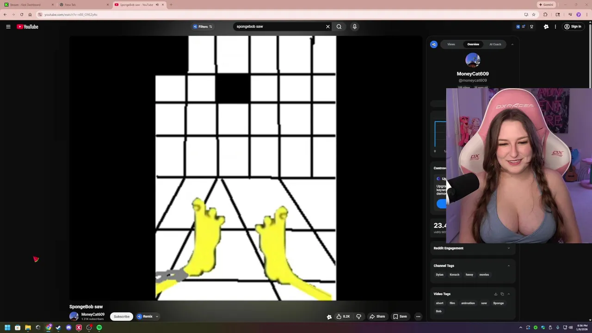Collapse the vidIQ panel with top chevron

(512, 44)
